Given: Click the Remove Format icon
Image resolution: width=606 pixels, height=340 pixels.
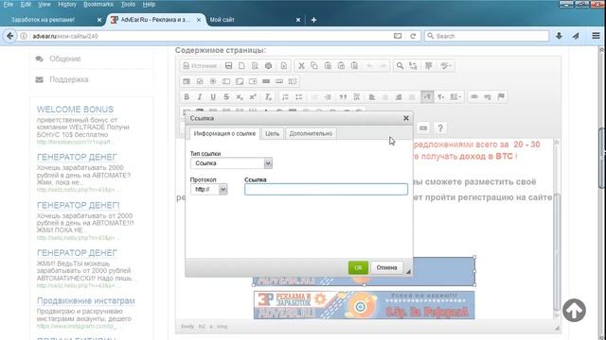Looking at the screenshot, I should coord(268,96).
